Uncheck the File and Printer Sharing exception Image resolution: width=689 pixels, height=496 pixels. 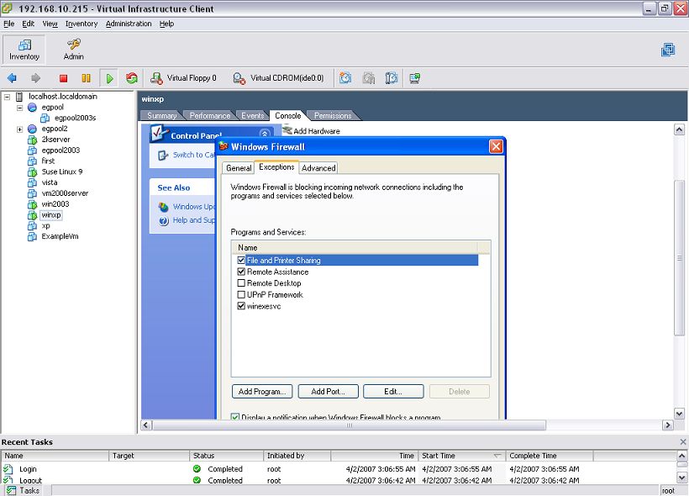[x=241, y=261]
